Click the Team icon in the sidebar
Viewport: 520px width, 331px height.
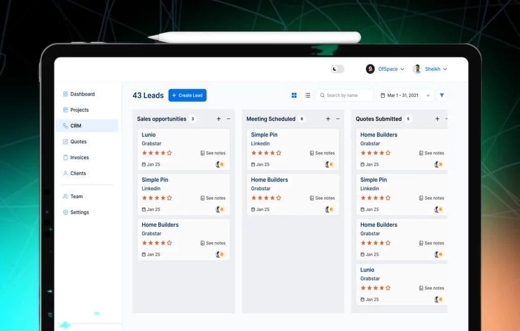pyautogui.click(x=66, y=196)
